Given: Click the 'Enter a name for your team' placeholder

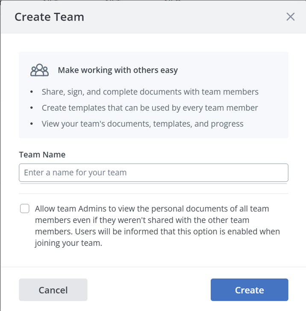Looking at the screenshot, I should (x=75, y=173).
